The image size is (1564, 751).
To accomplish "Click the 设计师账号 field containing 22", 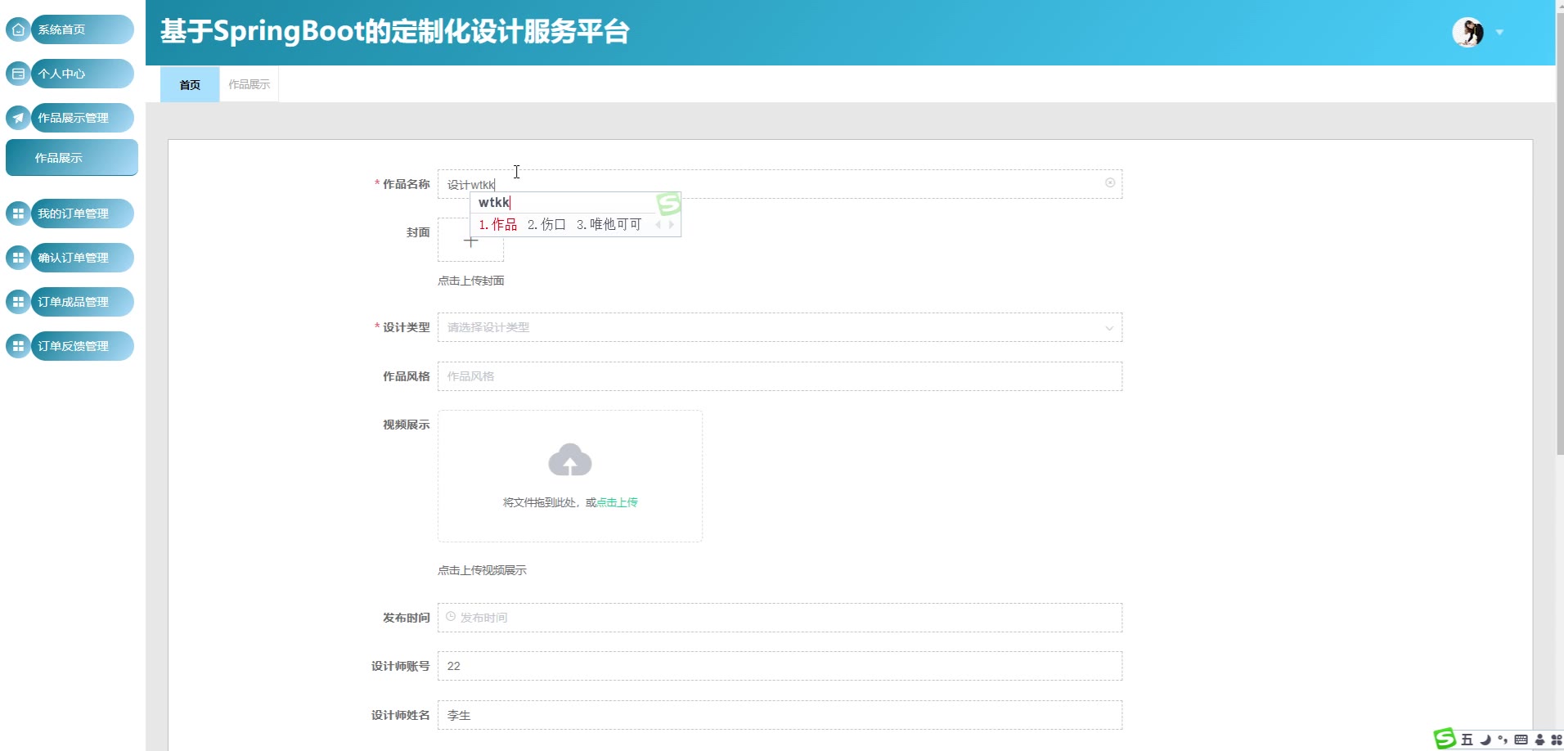I will pos(780,666).
